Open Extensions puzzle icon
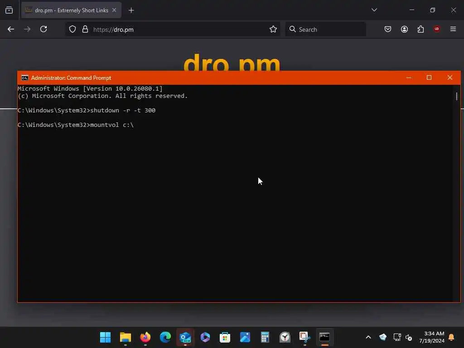 (x=420, y=29)
